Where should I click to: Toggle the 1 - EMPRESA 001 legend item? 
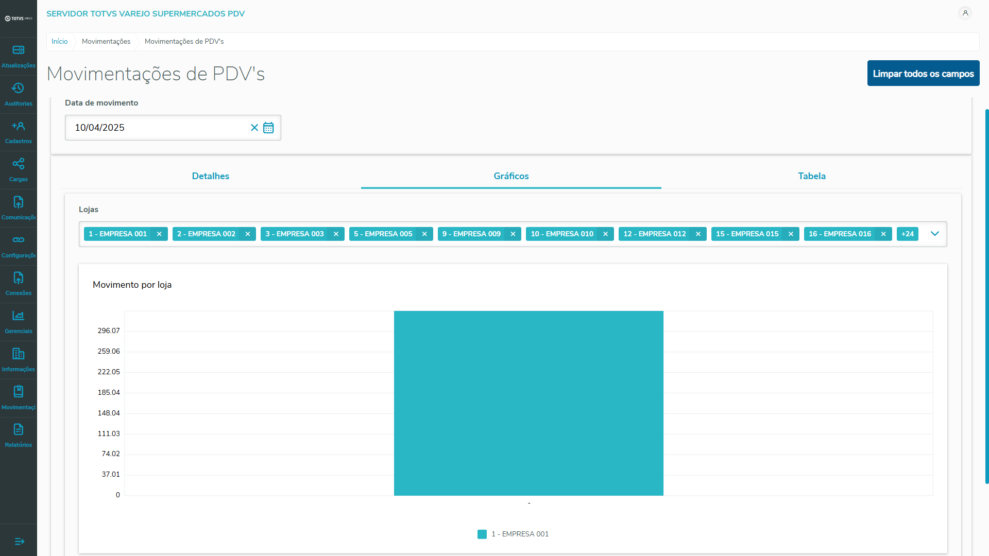(513, 534)
